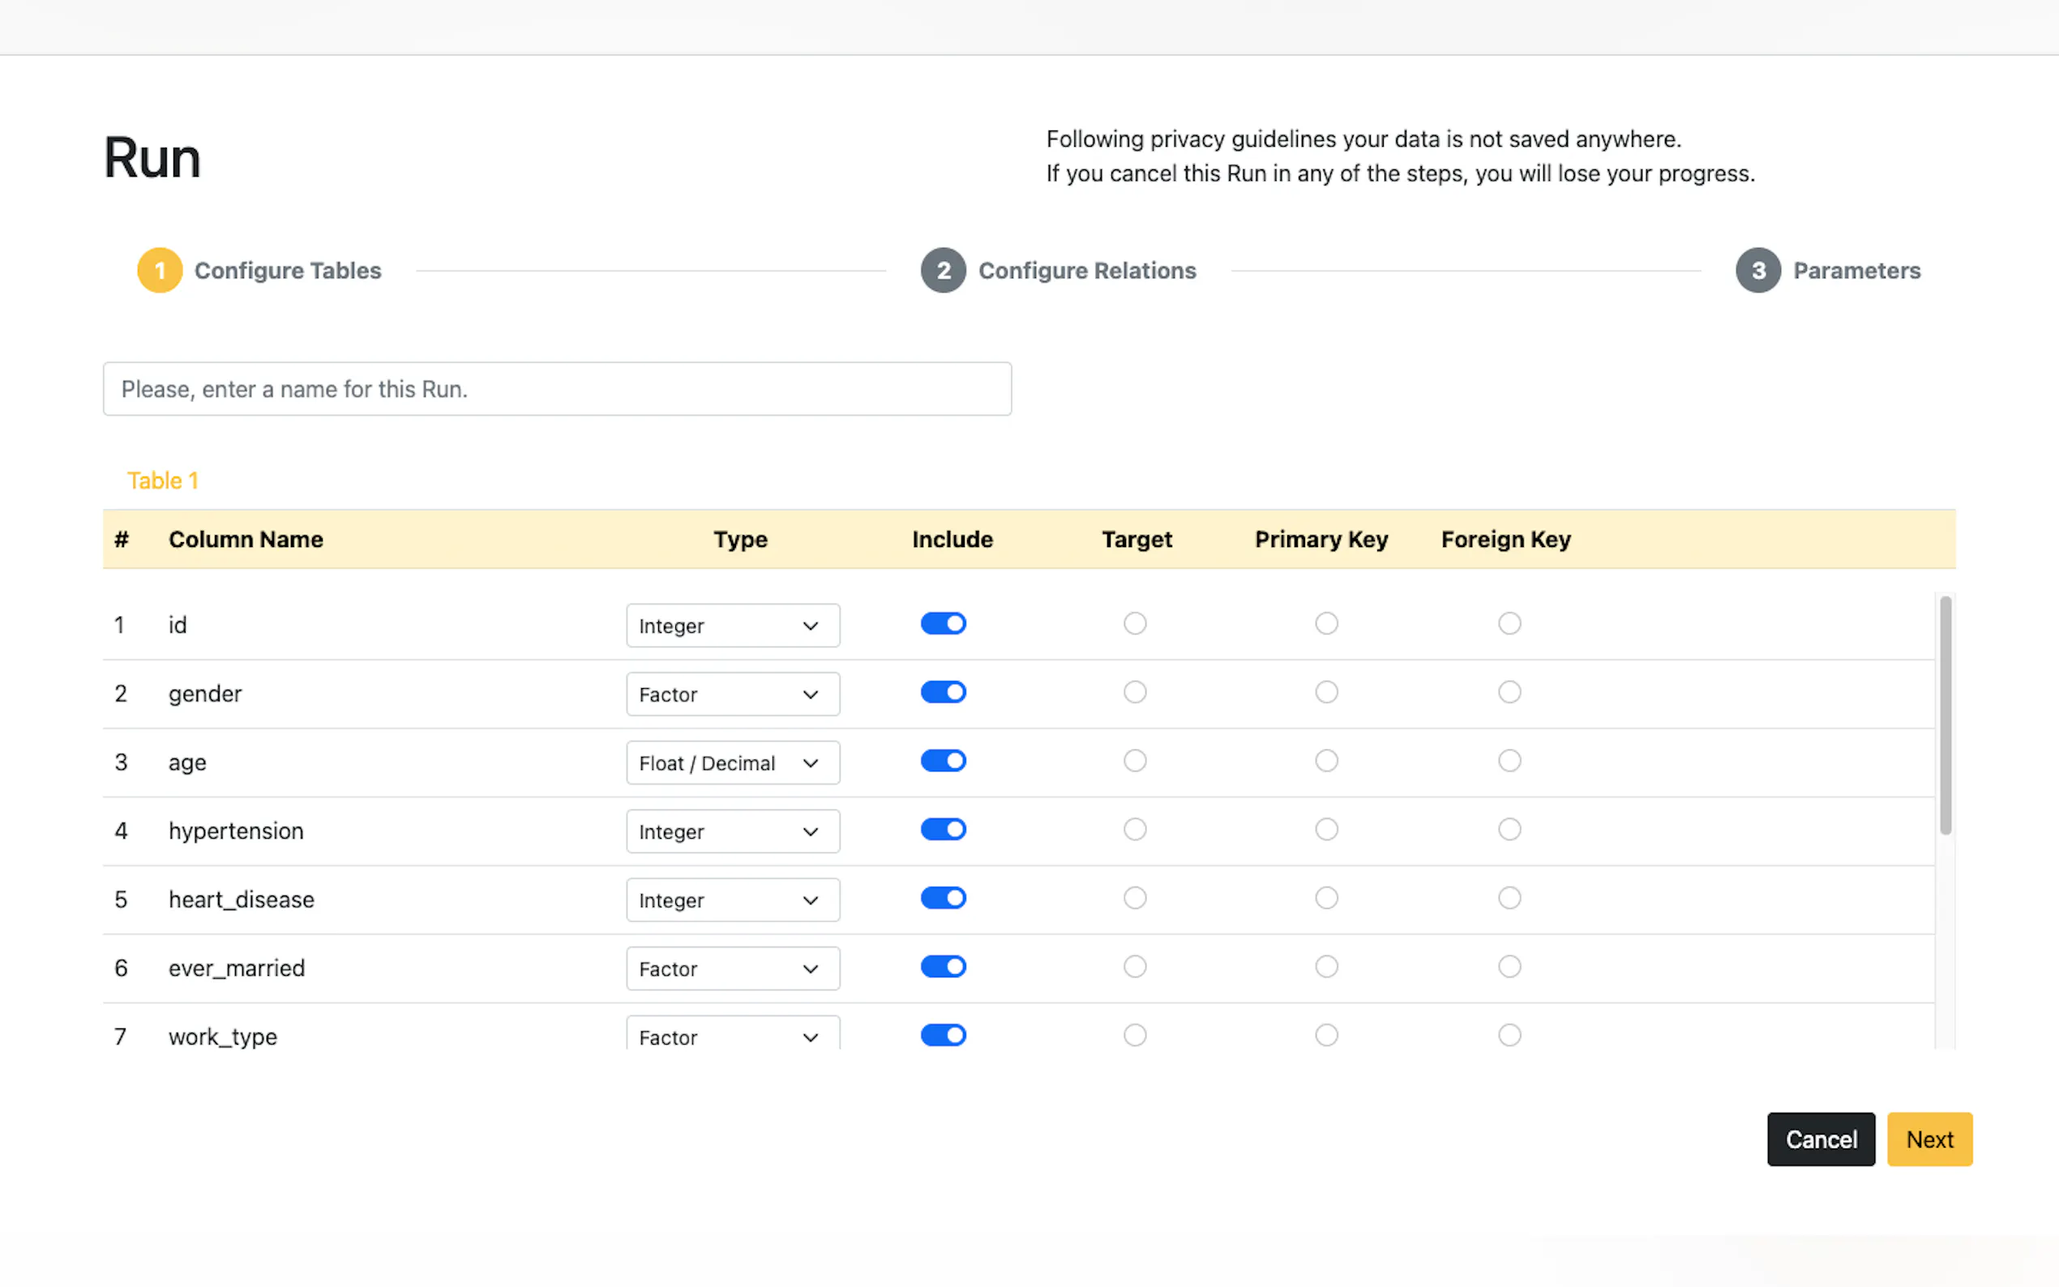Choose Primary Key for gender row
Screen dimensions: 2059x1287
[x=1326, y=692]
